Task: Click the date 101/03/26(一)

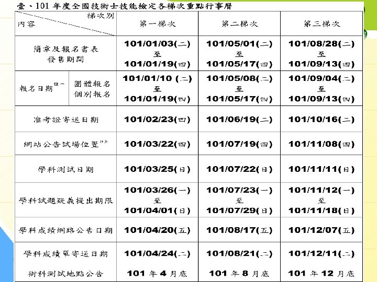Action: pyautogui.click(x=157, y=191)
